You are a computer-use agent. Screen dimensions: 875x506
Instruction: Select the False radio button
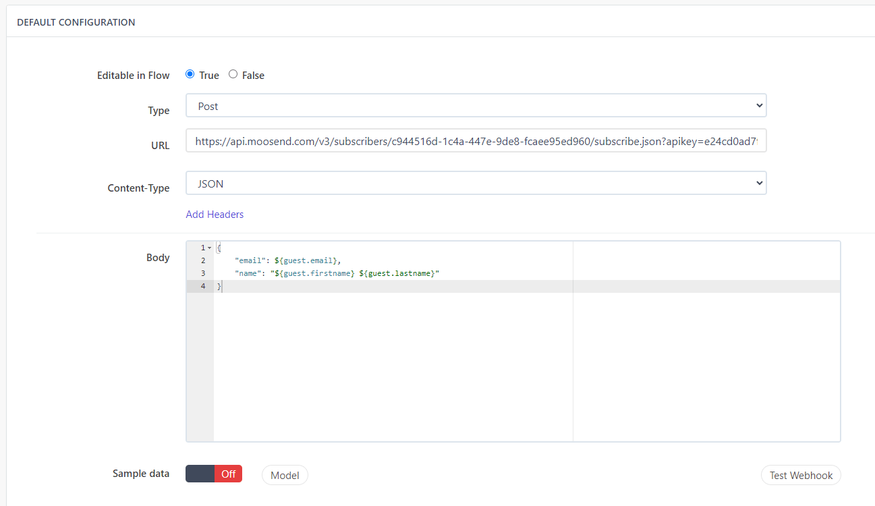click(x=233, y=74)
